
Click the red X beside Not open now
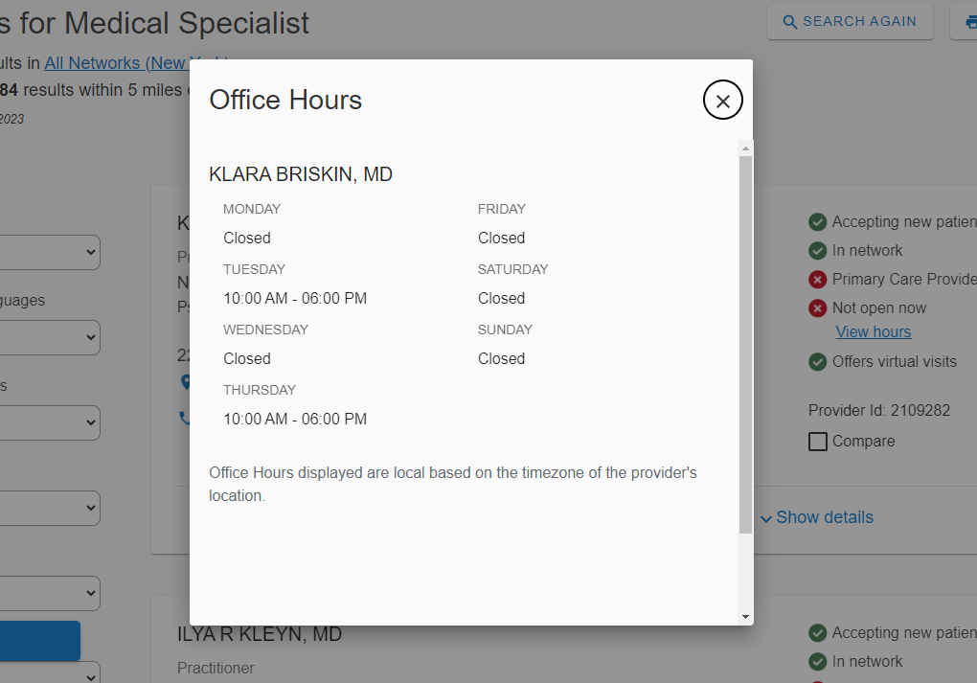point(817,308)
